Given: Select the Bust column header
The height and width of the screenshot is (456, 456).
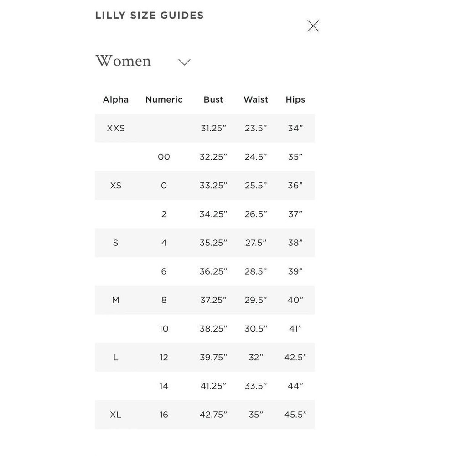Looking at the screenshot, I should click(x=213, y=99).
